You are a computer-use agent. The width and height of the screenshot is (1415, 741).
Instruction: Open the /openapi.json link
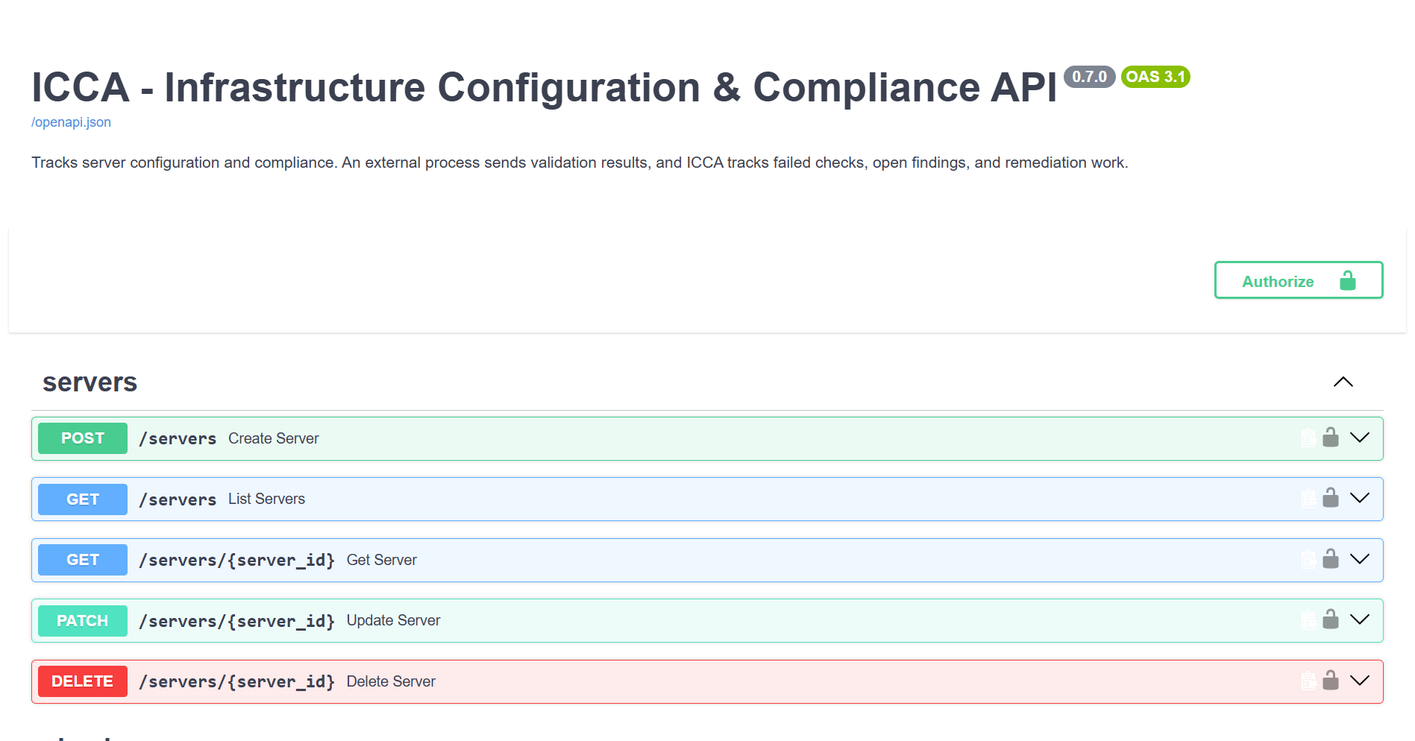(71, 122)
